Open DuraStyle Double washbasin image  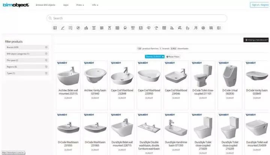149,128
